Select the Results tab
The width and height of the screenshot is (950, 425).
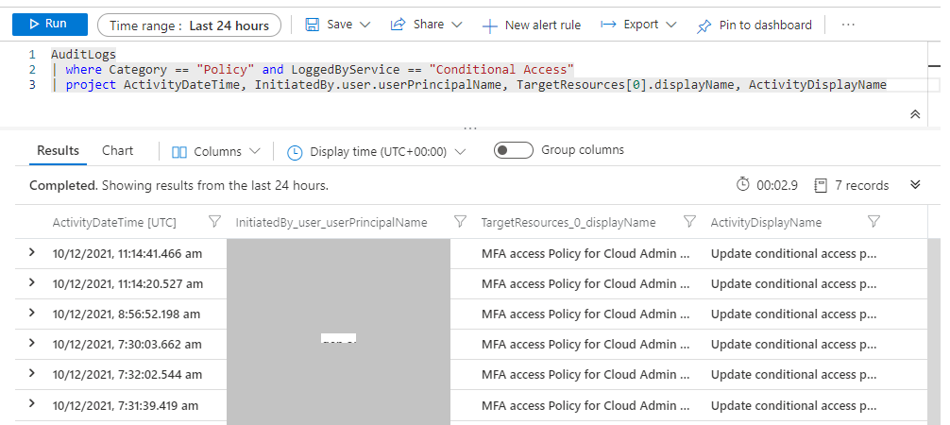[x=58, y=151]
